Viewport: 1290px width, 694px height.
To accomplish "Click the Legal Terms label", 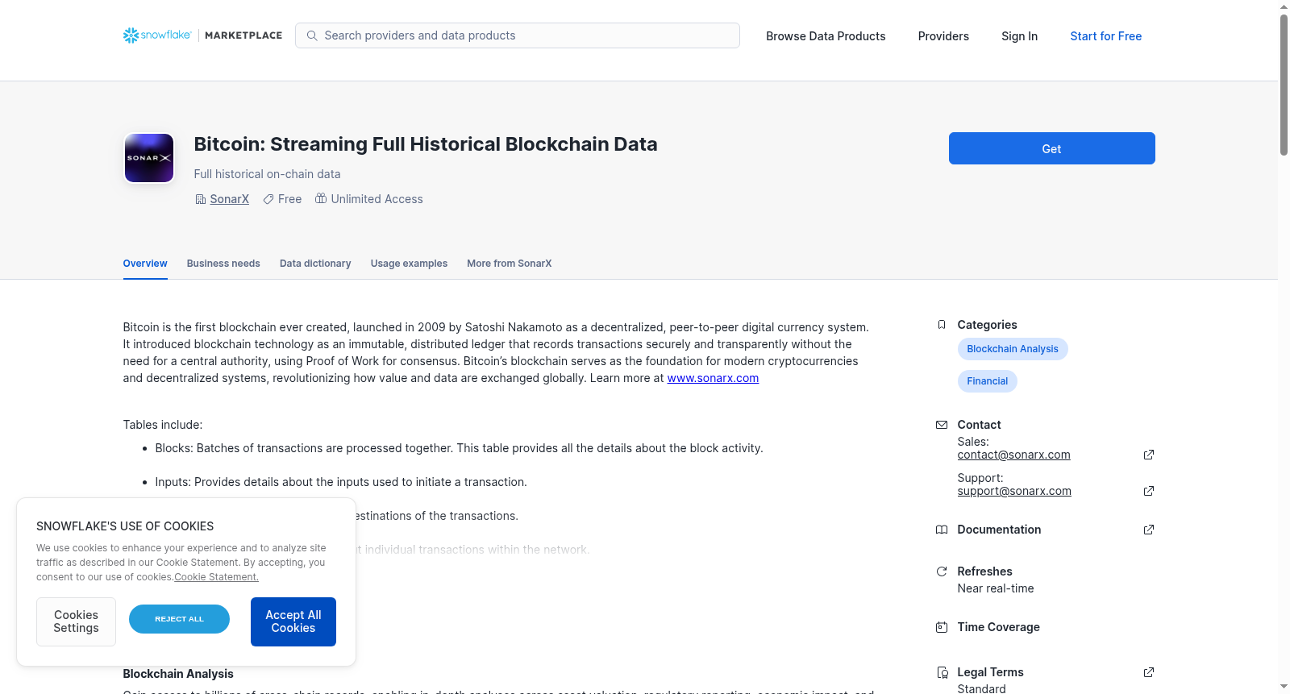I will point(990,672).
